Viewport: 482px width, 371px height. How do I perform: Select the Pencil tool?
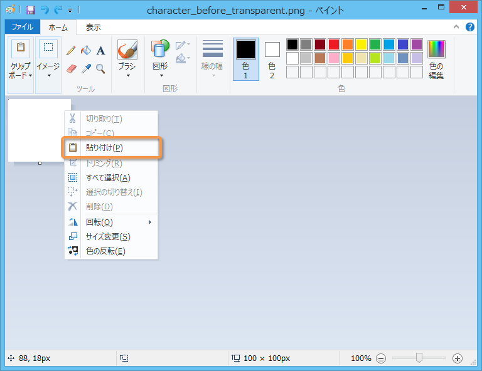[71, 51]
